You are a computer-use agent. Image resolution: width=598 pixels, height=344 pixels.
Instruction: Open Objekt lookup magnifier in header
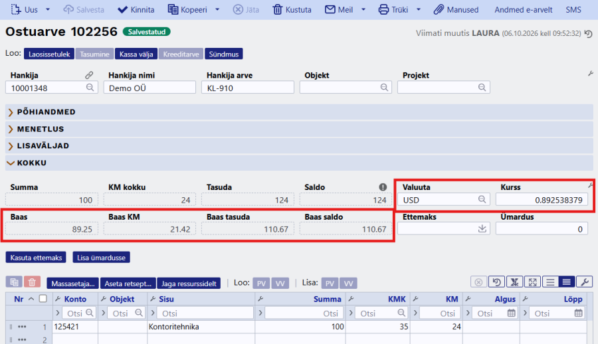pyautogui.click(x=384, y=88)
